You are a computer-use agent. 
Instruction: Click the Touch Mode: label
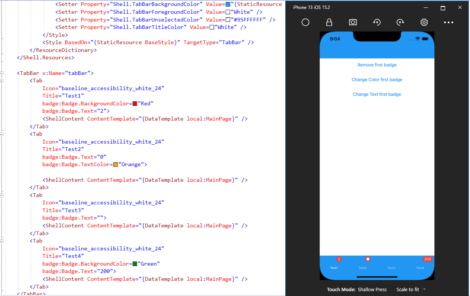(341, 290)
